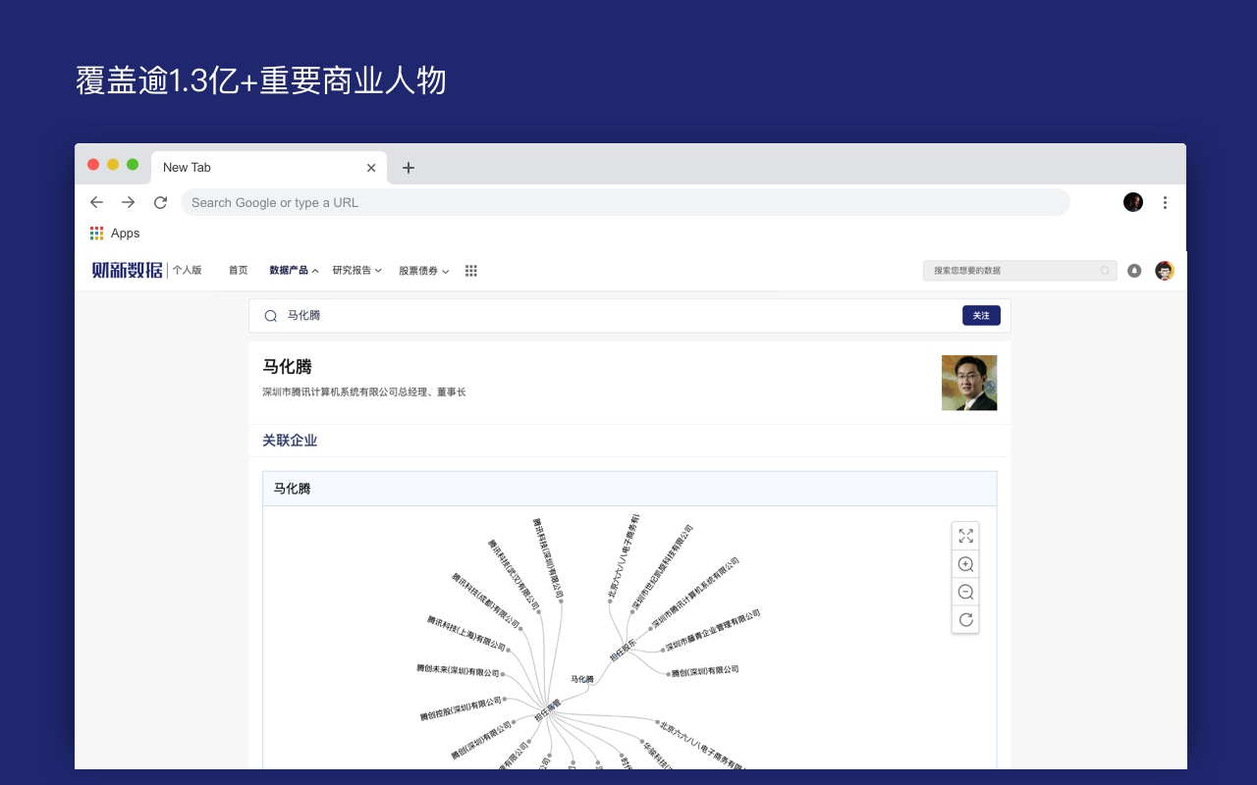Select the 担任高管 graph node
Viewport: 1257px width, 785px height.
tap(548, 711)
